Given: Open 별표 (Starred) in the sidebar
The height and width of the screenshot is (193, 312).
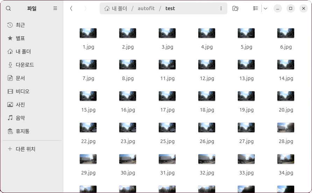Looking at the screenshot, I should click(x=32, y=38).
